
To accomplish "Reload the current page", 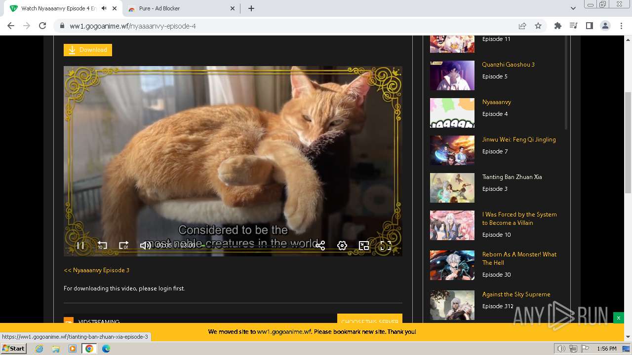I will tap(42, 26).
